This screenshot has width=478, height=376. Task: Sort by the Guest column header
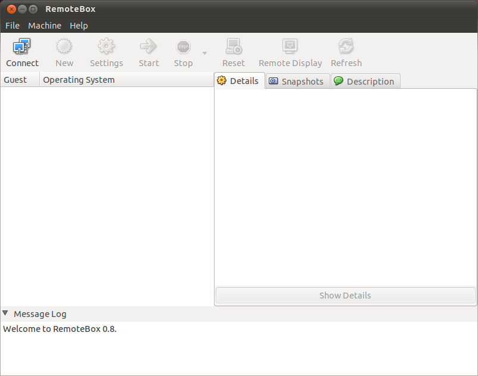20,80
